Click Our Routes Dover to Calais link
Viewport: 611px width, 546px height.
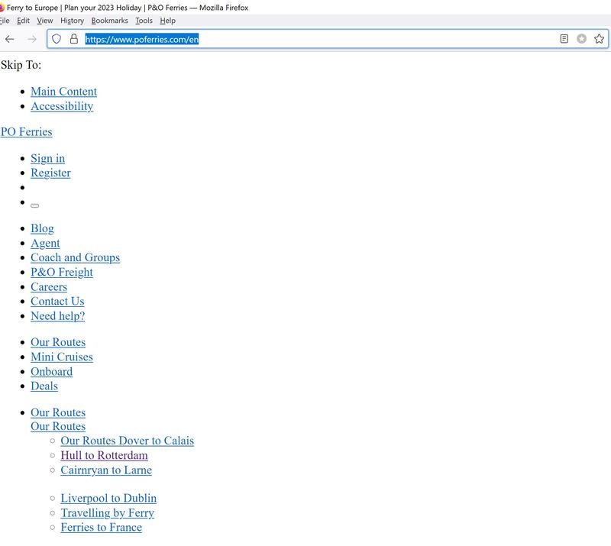128,441
